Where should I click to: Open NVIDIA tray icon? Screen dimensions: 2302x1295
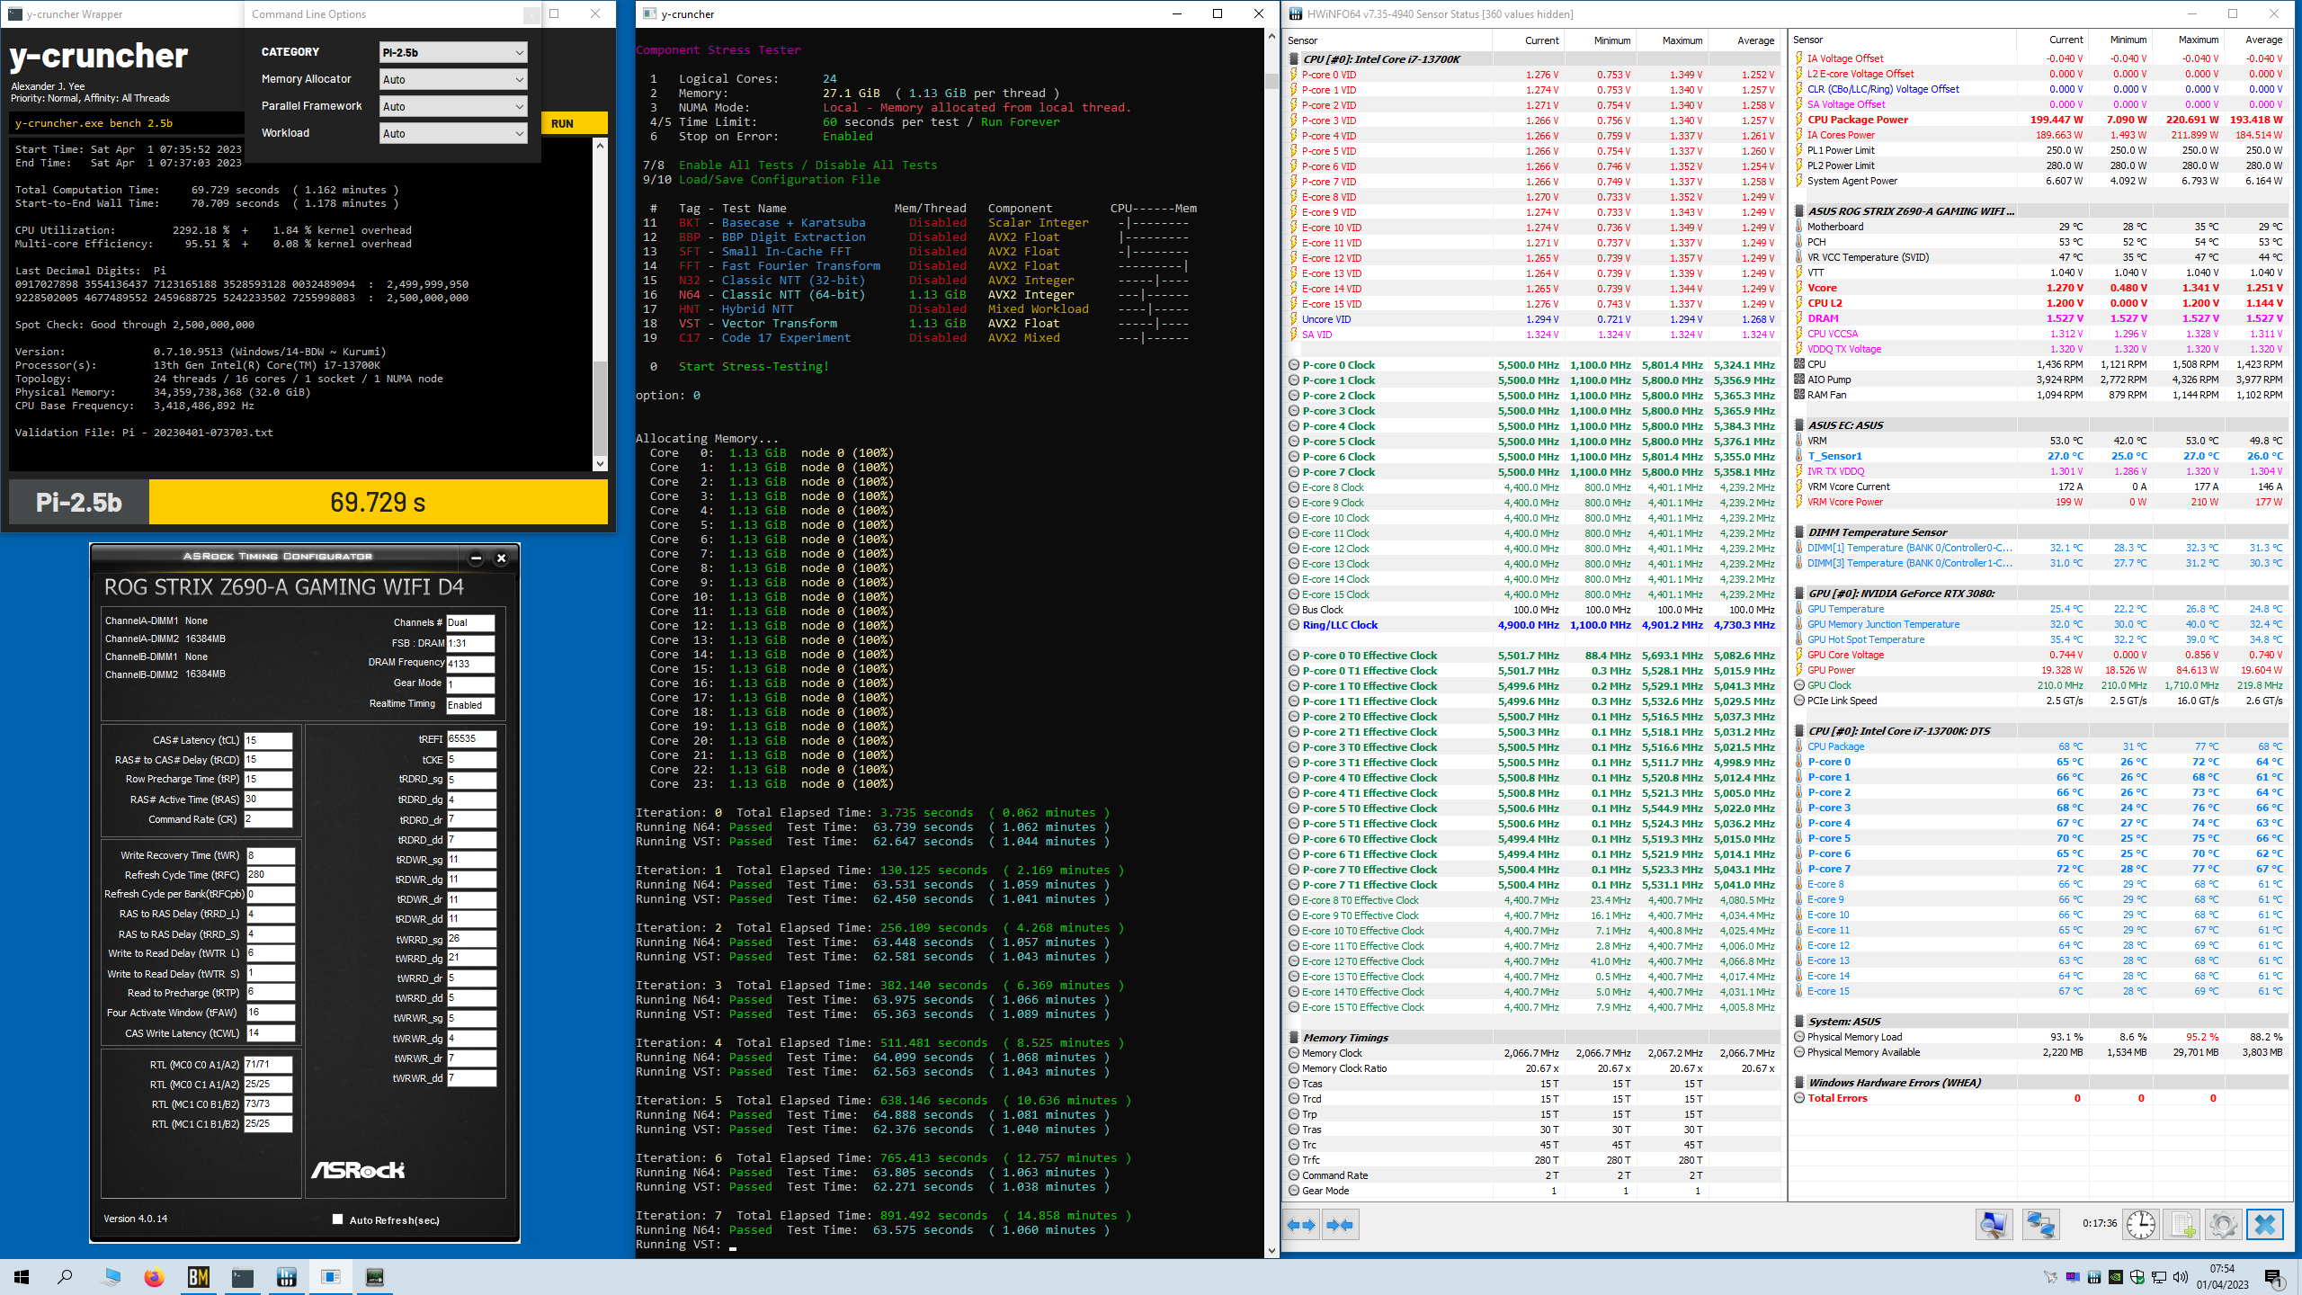tap(2116, 1277)
